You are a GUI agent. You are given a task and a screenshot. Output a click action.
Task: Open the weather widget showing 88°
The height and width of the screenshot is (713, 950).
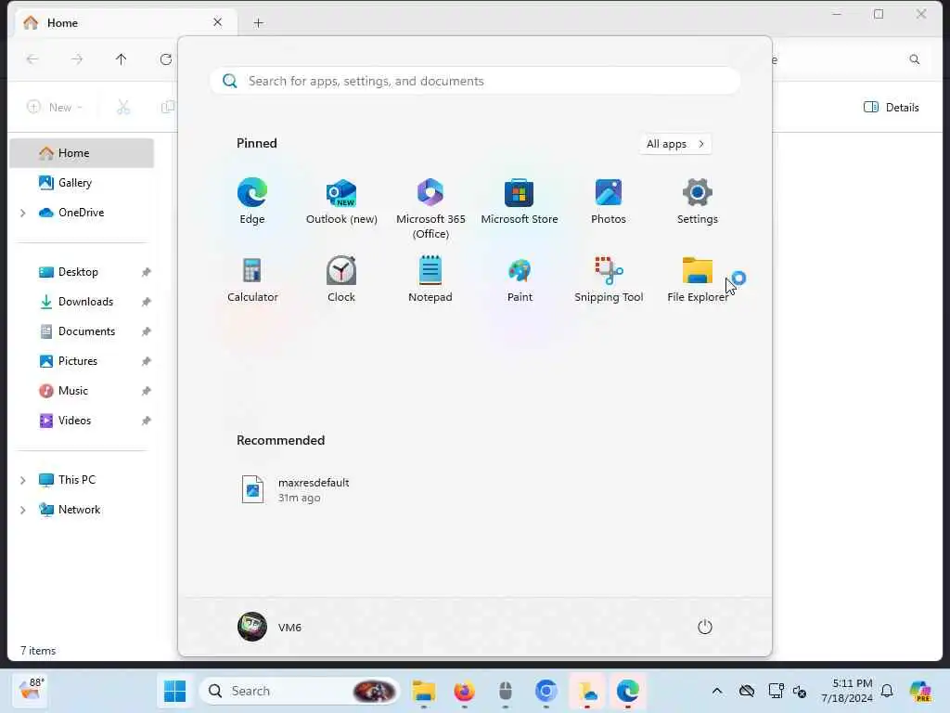tap(31, 691)
